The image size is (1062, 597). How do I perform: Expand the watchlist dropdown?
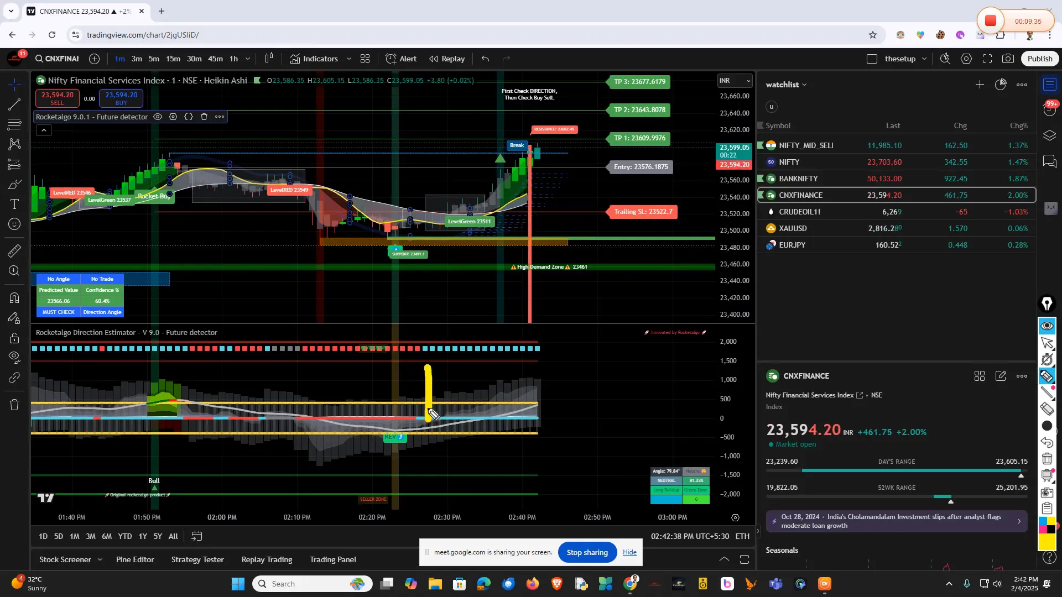[x=804, y=84]
